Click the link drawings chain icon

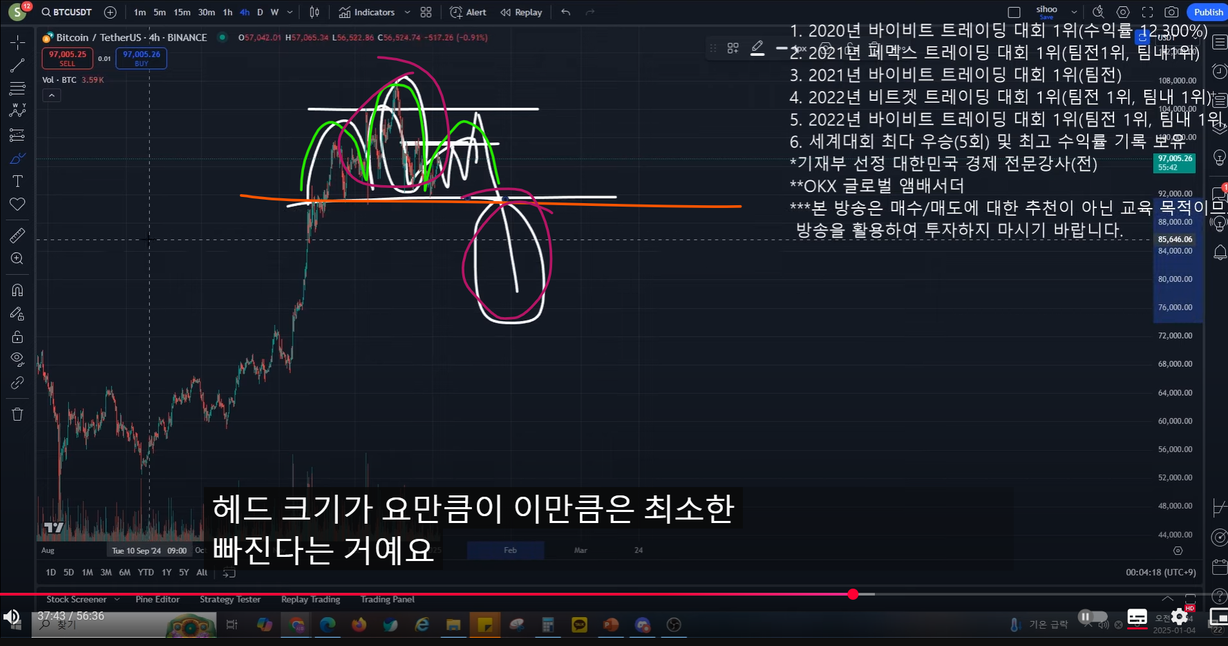(17, 383)
